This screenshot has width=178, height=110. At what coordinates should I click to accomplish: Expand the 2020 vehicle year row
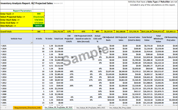pyautogui.click(x=1, y=60)
